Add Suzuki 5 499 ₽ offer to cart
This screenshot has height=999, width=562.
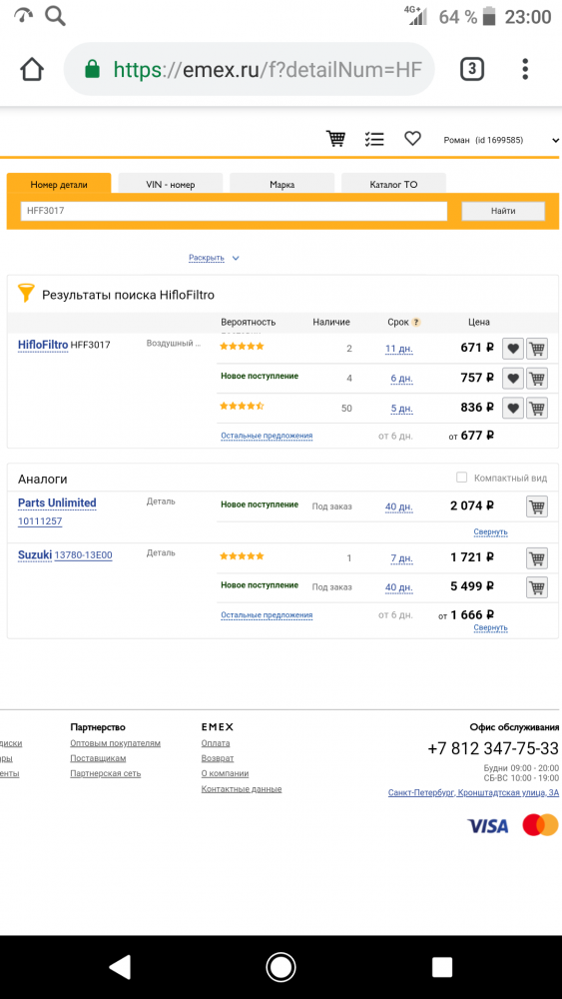[537, 587]
